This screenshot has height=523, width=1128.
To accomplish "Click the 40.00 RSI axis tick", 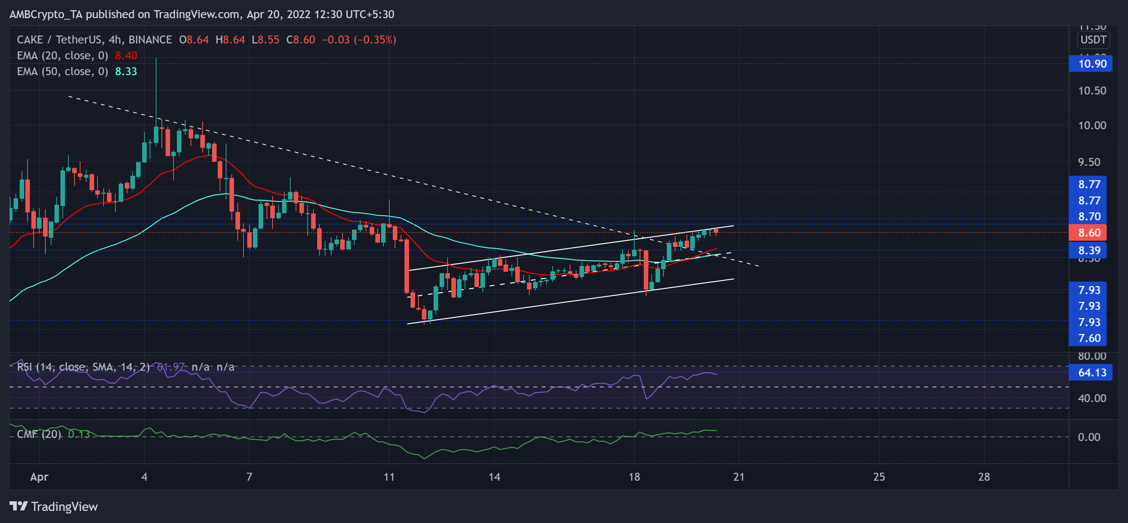I will [1092, 398].
